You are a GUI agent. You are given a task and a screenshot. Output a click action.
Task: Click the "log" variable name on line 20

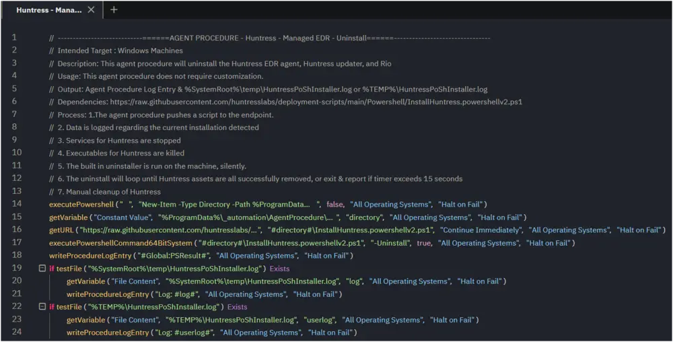point(354,281)
